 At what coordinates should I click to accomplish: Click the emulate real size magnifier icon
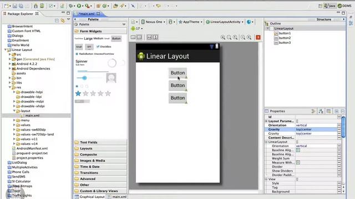click(x=223, y=38)
